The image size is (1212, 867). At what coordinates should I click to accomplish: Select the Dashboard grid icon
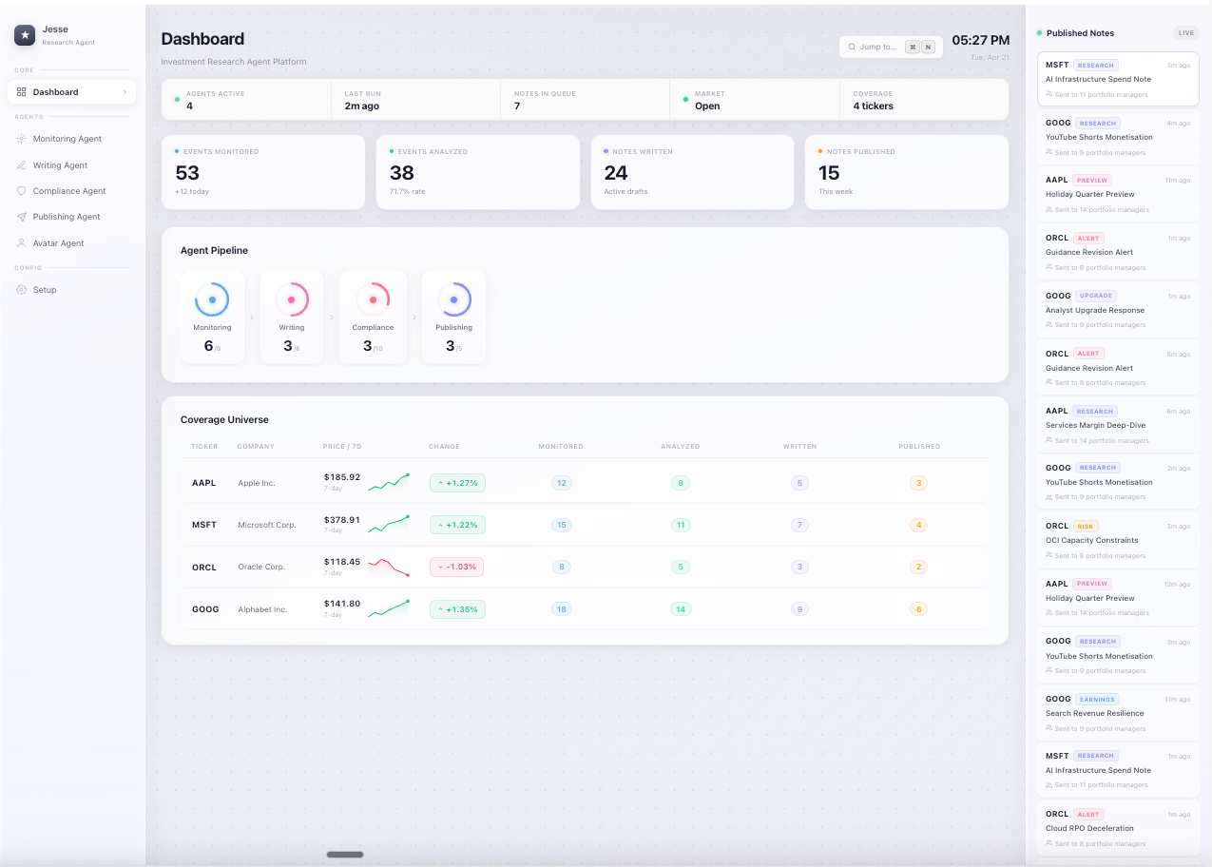click(x=21, y=92)
